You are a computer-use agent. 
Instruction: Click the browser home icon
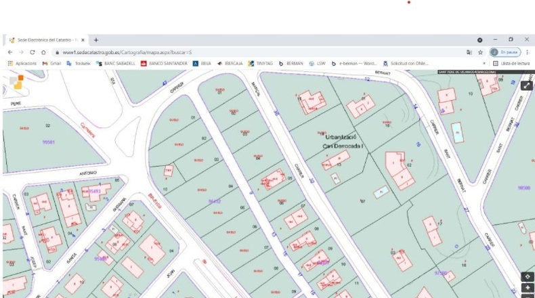click(x=43, y=52)
